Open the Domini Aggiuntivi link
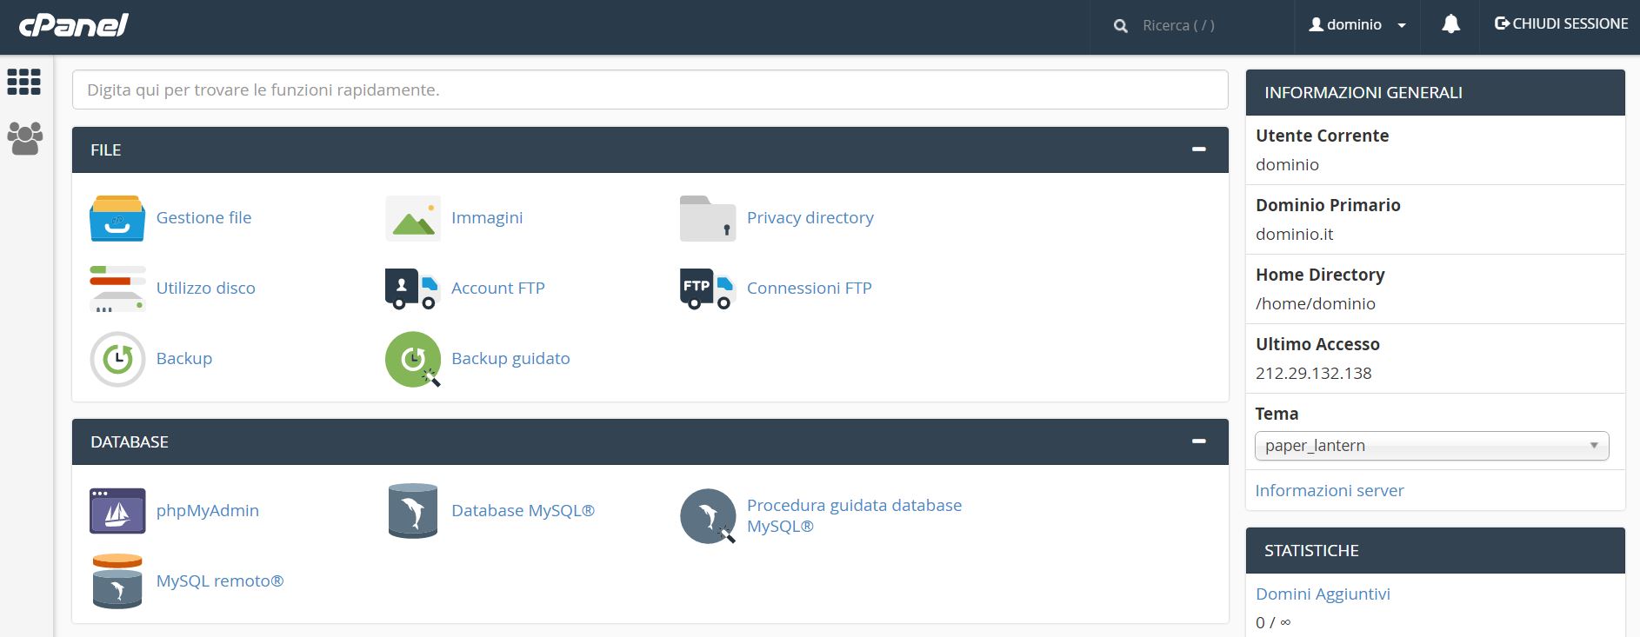 tap(1323, 594)
